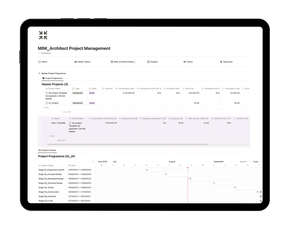This screenshot has height=230, width=289.
Task: Click the Construction Cost VAT % column header
Action: point(149,89)
